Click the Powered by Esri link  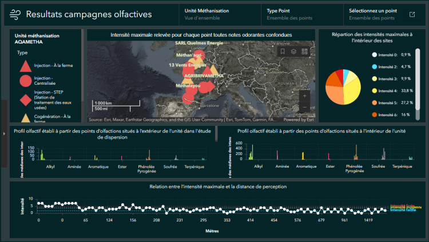click(x=299, y=120)
